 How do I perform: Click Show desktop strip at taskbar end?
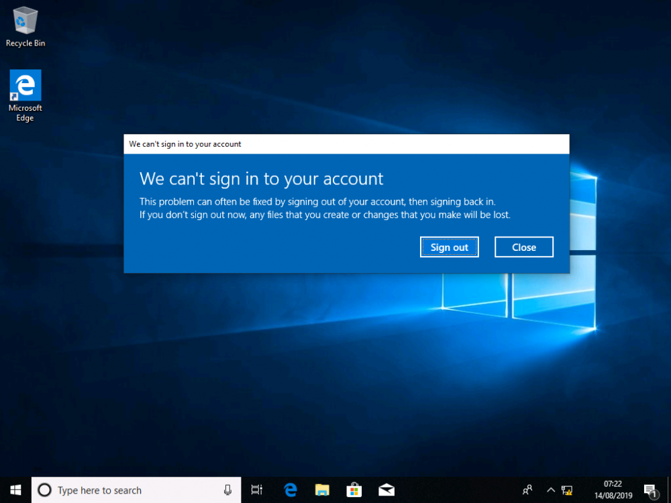669,490
